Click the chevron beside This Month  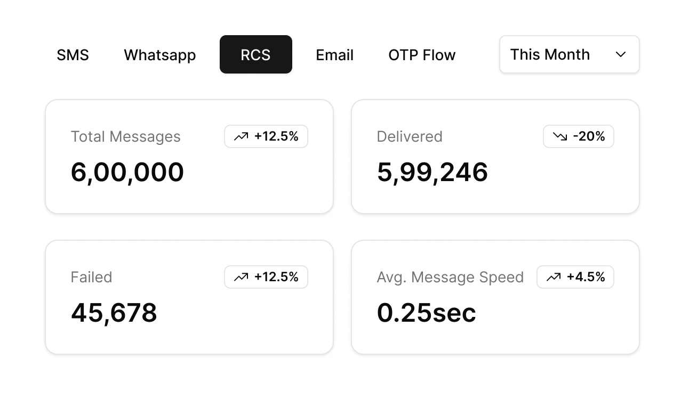[620, 54]
